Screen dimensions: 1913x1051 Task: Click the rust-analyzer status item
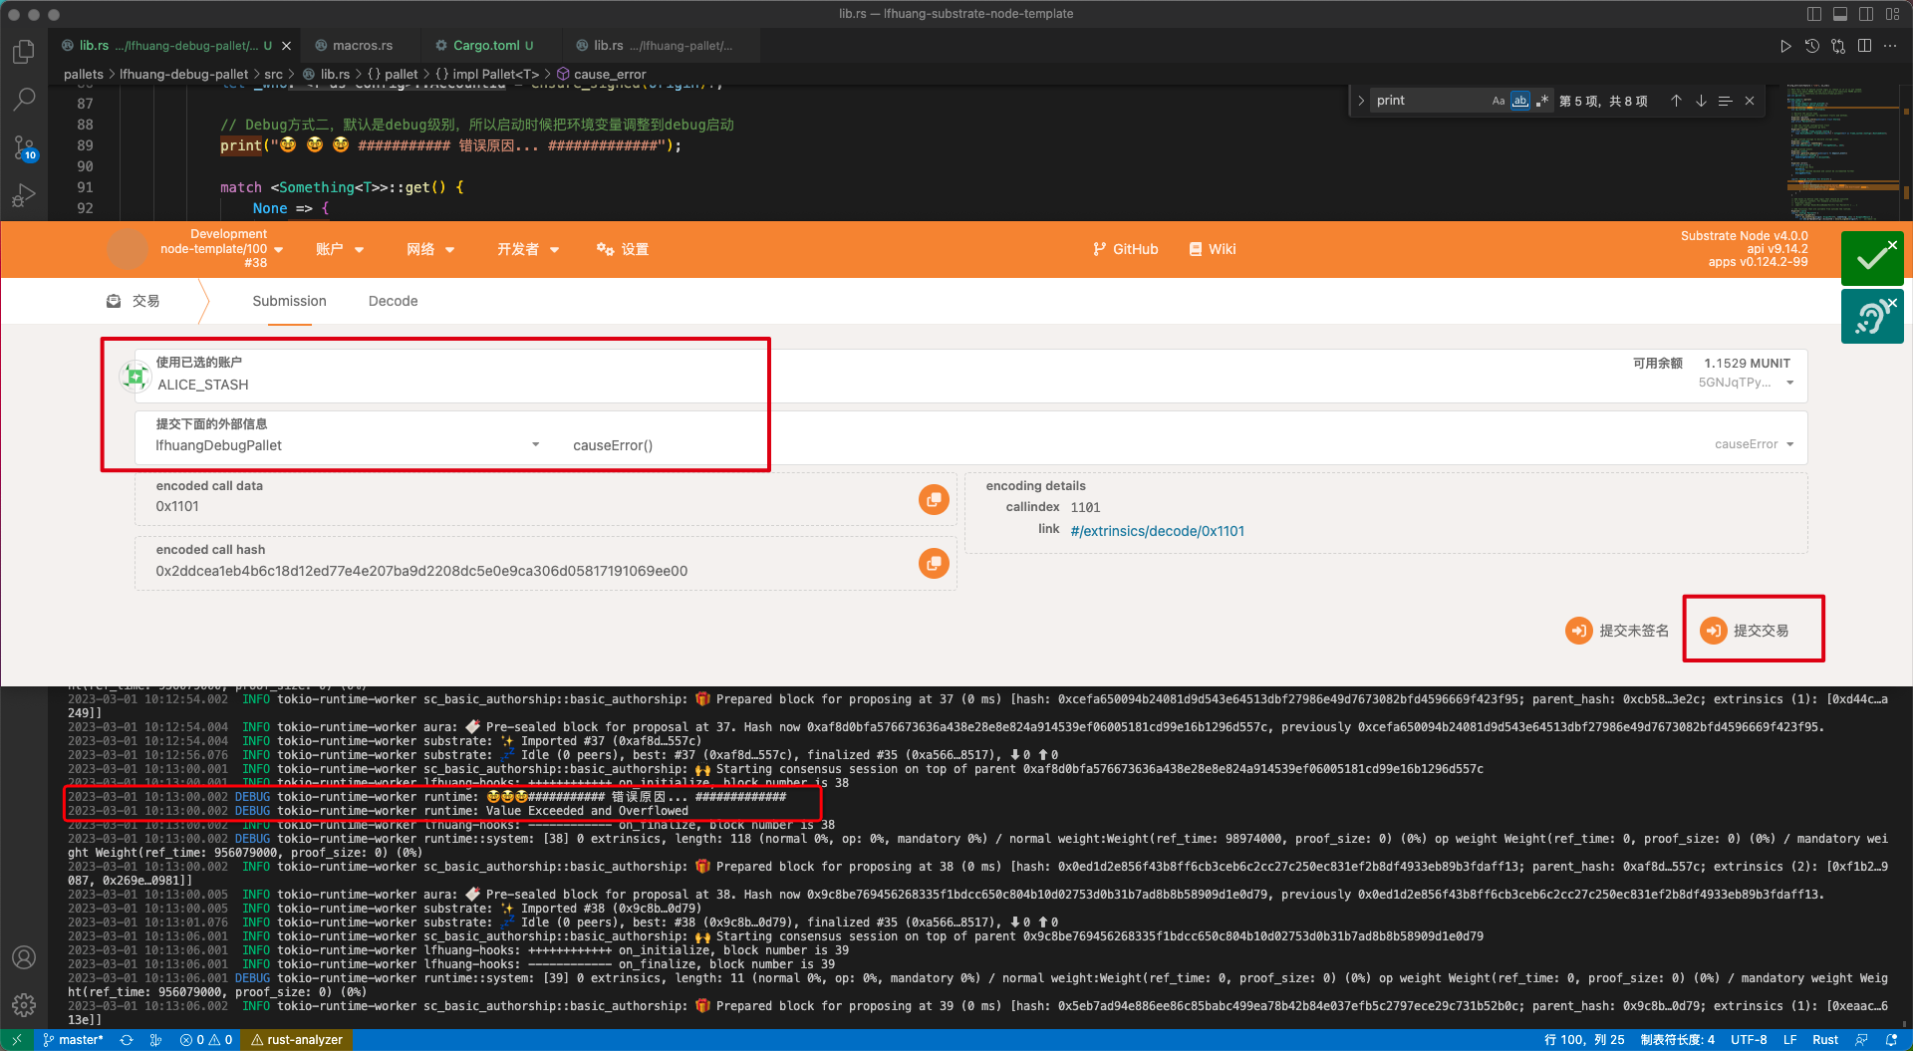pos(297,1040)
